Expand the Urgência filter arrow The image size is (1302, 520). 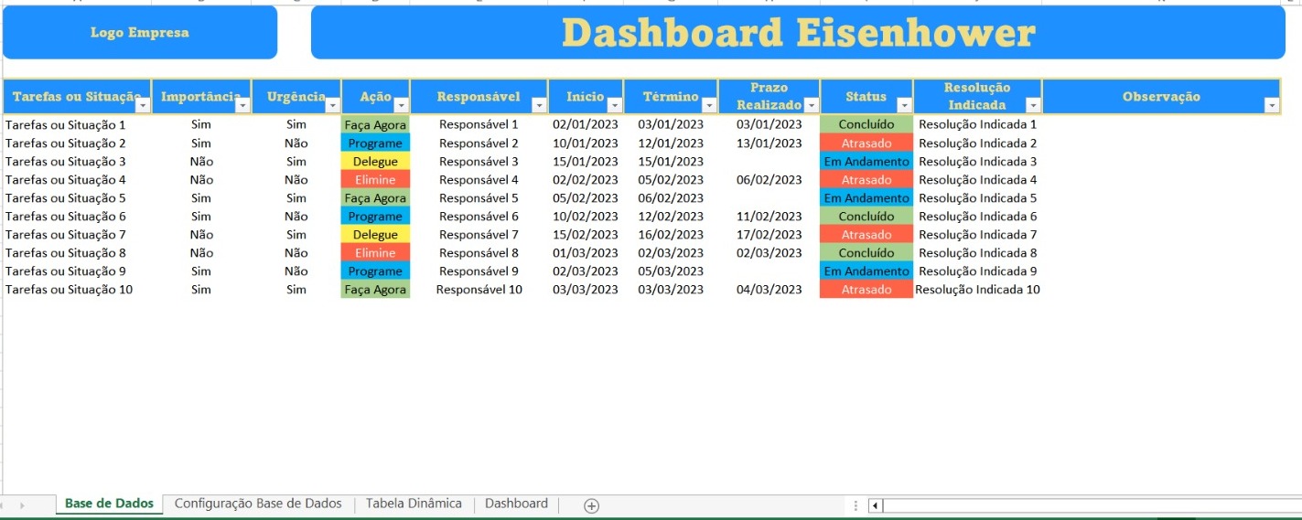332,106
